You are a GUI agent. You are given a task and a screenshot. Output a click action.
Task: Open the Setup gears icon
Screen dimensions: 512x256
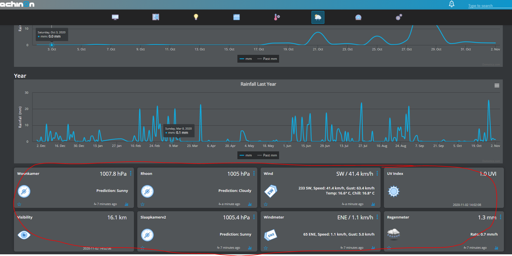pyautogui.click(x=399, y=17)
